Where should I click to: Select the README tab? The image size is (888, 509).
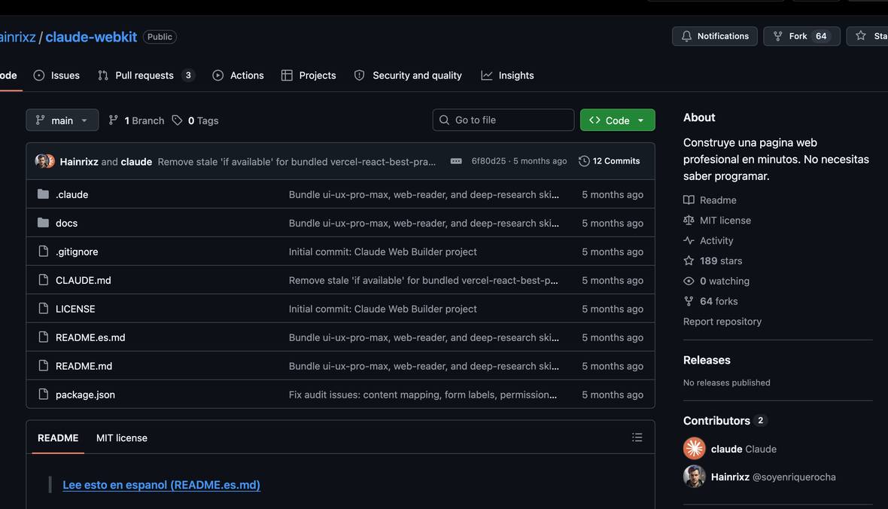pos(58,437)
